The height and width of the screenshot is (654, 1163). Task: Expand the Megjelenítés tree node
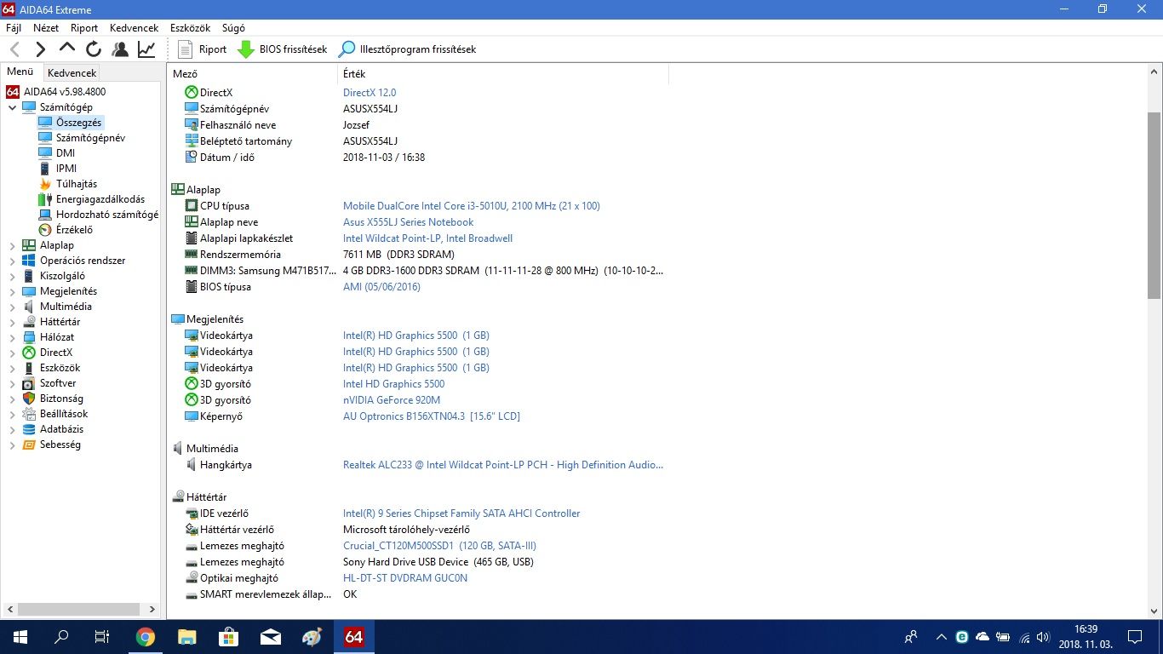(x=12, y=291)
